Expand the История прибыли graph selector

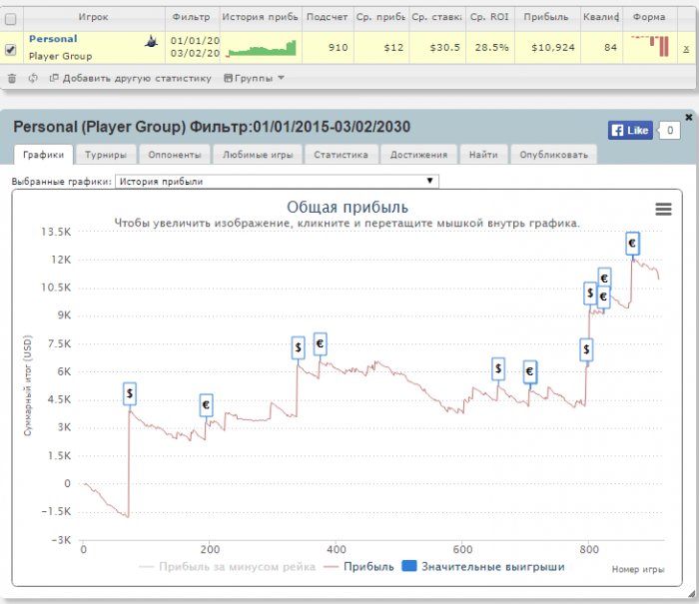coord(277,181)
